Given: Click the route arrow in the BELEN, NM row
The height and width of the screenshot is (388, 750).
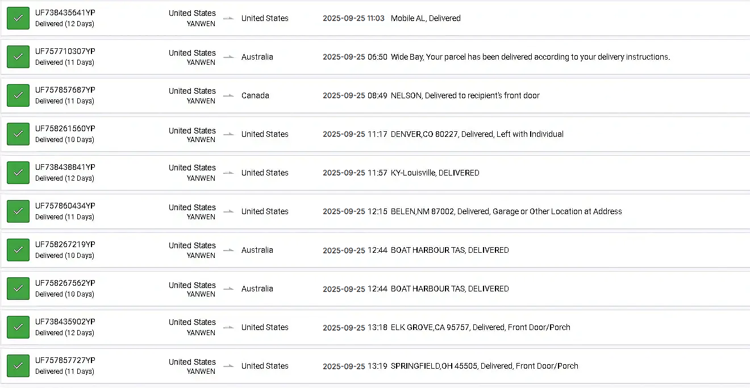Looking at the screenshot, I should point(228,211).
